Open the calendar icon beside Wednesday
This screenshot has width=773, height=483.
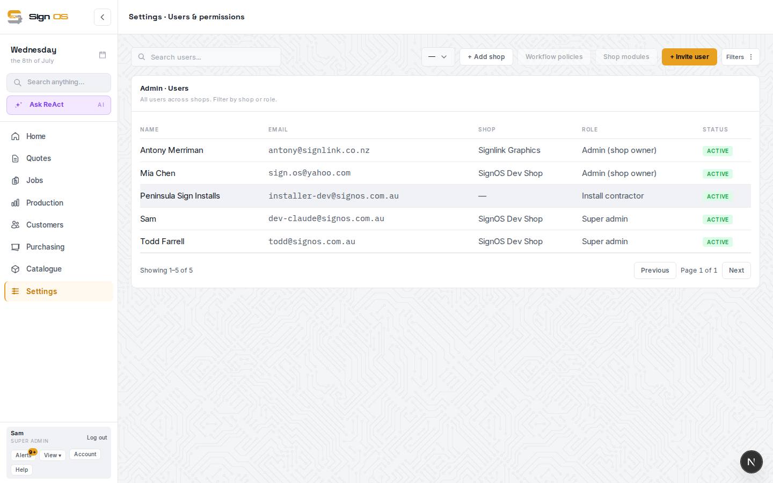103,55
